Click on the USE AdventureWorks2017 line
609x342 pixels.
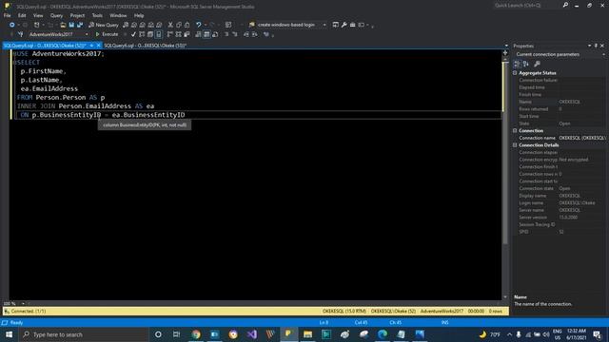[58, 54]
